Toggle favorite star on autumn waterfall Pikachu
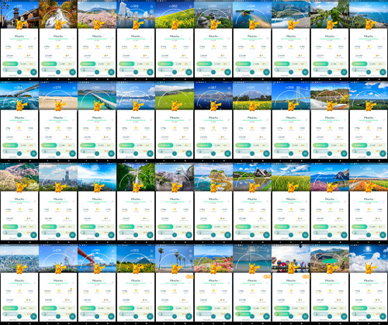388x325 pixels. (x=74, y=6)
